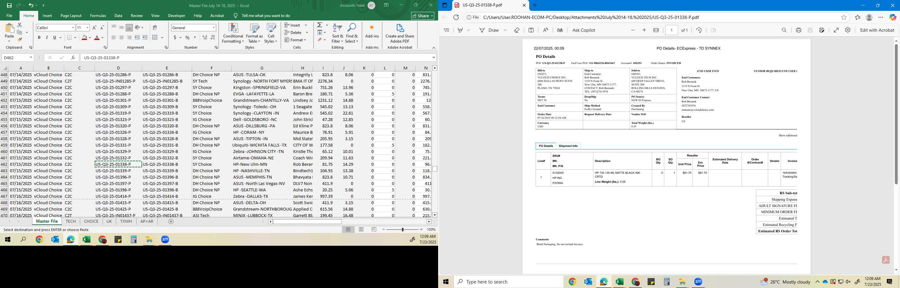
Task: Open the Data ribbon tab
Action: coord(118,16)
